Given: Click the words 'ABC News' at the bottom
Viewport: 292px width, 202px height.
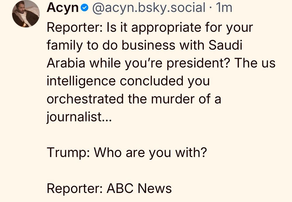Looking at the screenshot, I should click(x=139, y=188).
